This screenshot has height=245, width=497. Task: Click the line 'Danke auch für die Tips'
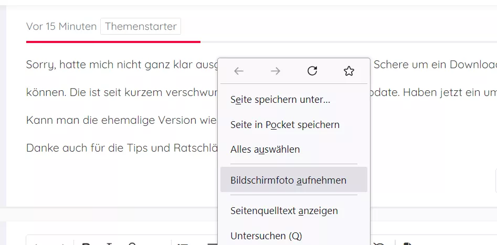(122, 148)
